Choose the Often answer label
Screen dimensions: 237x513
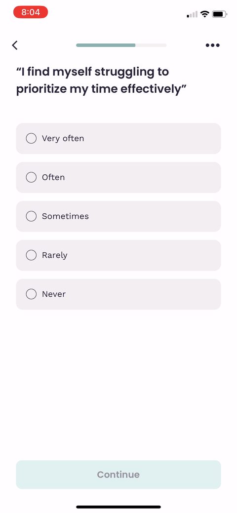(x=53, y=177)
